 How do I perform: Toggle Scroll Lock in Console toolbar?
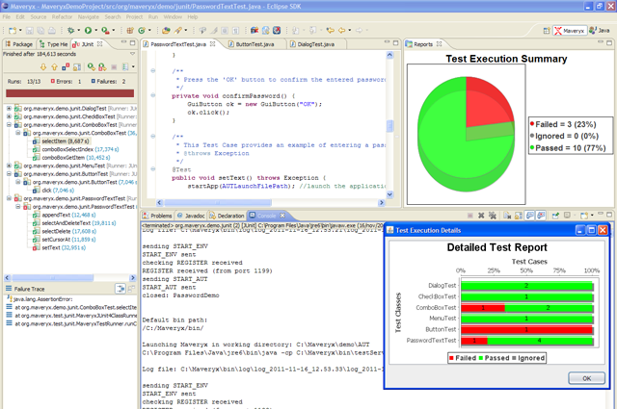pos(519,216)
